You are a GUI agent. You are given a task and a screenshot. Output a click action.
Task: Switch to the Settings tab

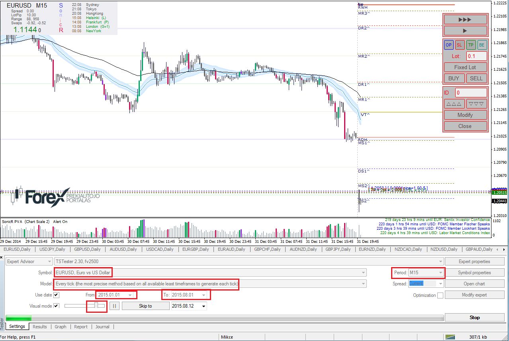17,327
